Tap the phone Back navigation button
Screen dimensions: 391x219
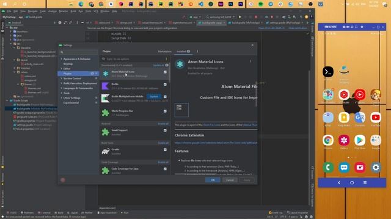[339, 182]
